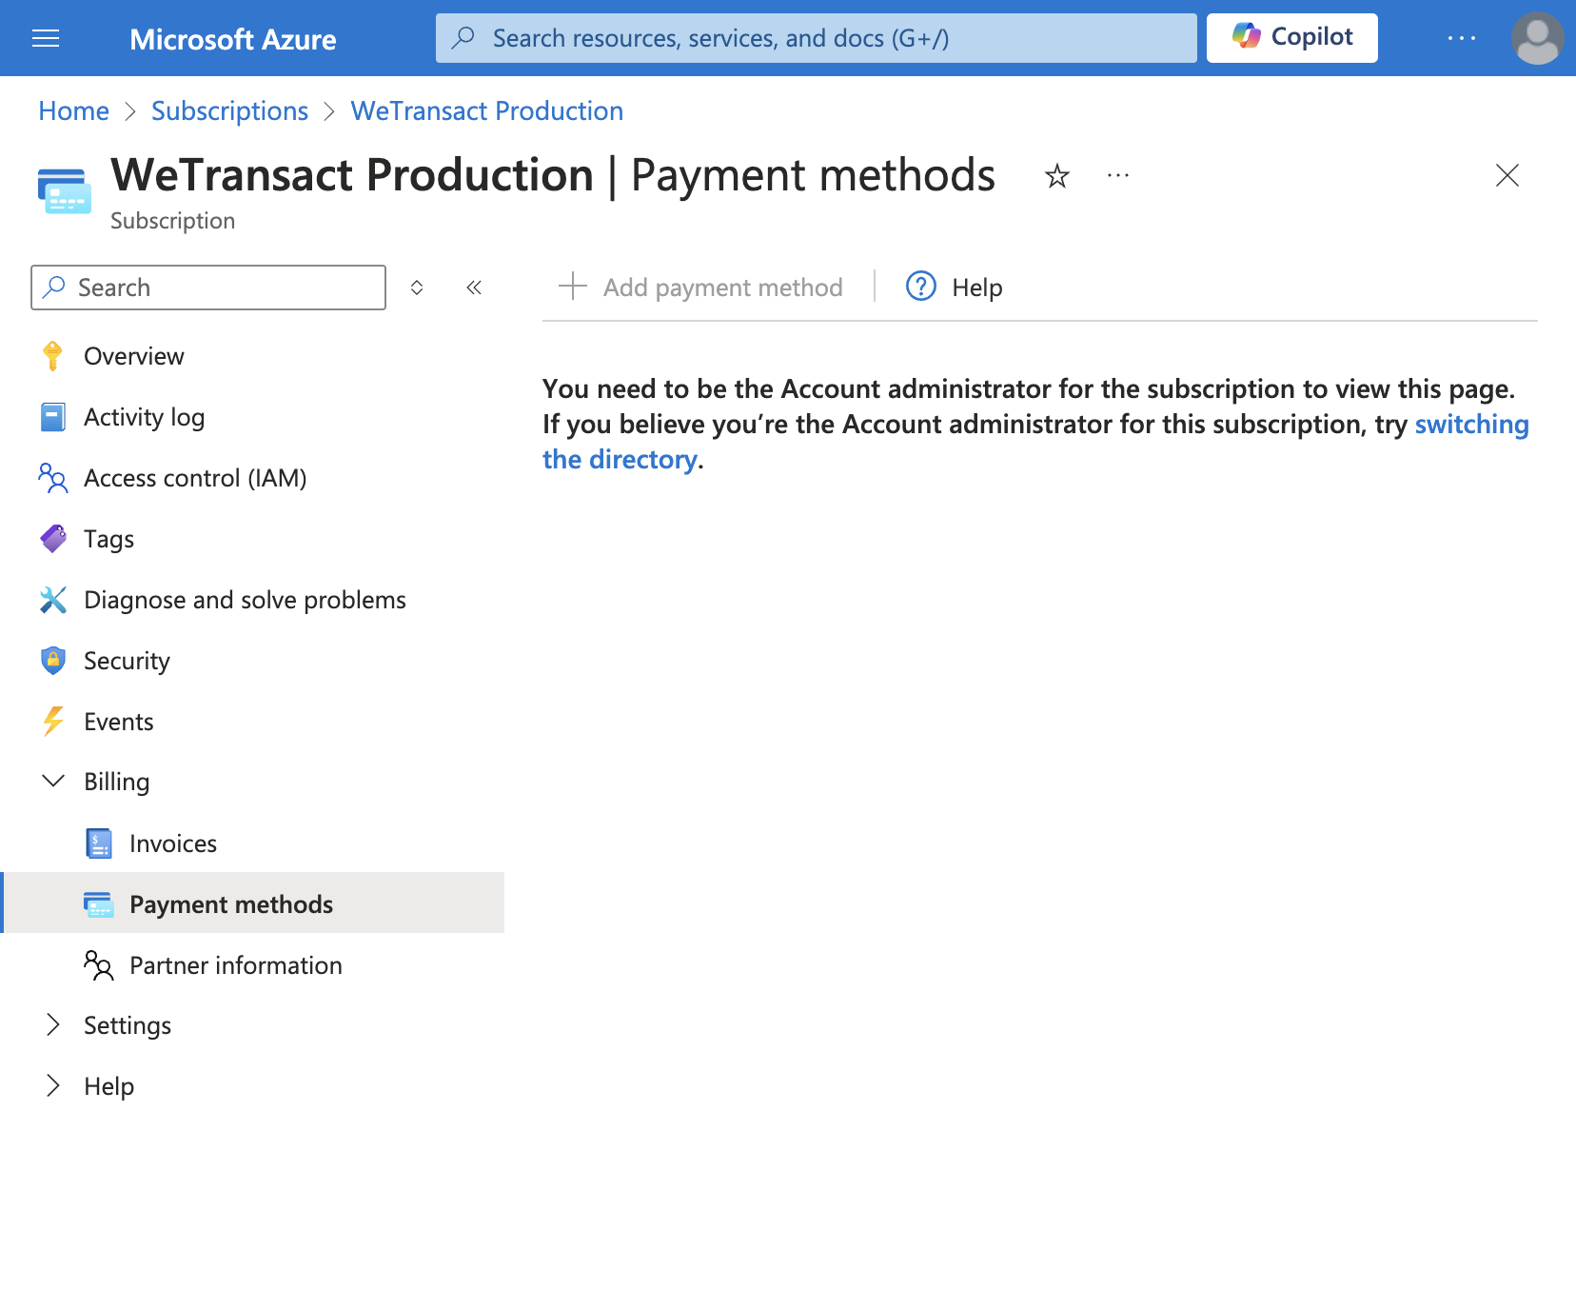This screenshot has height=1310, width=1576.
Task: Click the Help question mark icon
Action: tap(921, 286)
